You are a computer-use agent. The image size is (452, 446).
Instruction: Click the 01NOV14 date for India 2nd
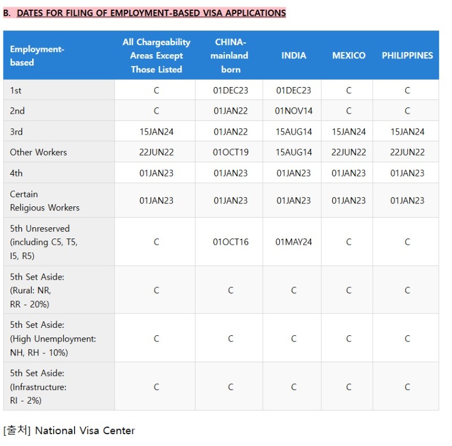[x=293, y=111]
